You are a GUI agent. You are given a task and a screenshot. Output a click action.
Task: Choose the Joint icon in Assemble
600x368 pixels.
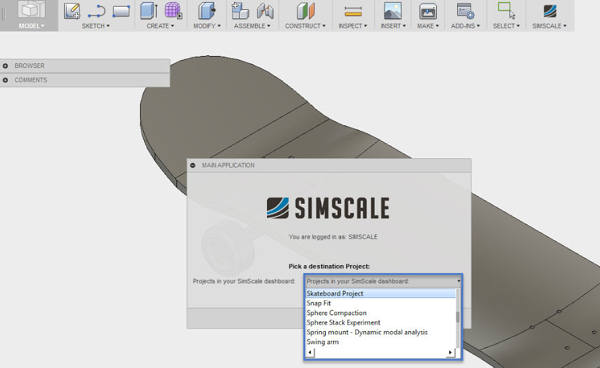point(265,11)
